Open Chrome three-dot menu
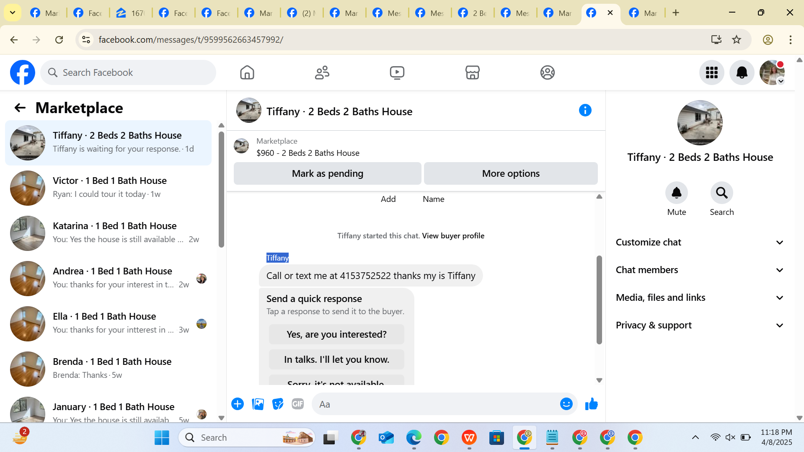 790,40
